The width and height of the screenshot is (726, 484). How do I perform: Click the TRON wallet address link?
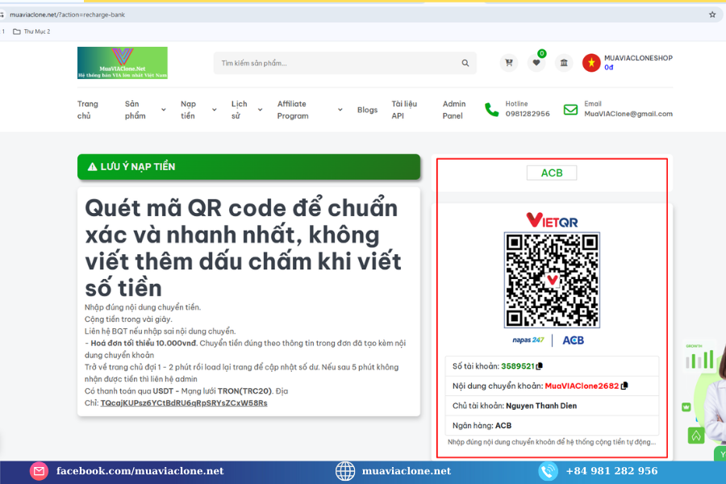coord(184,403)
